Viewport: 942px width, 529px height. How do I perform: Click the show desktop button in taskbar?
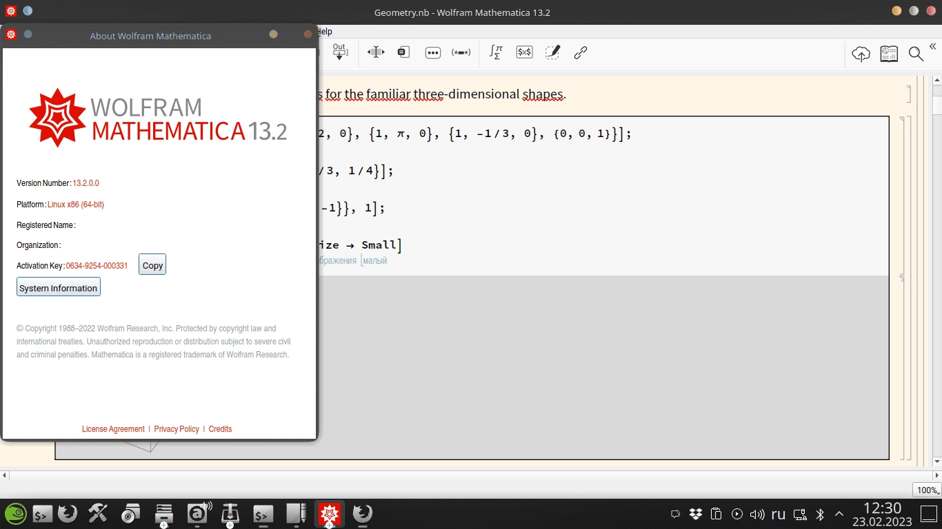click(x=928, y=514)
